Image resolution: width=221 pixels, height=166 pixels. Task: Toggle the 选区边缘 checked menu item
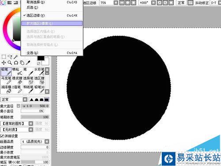52,15
